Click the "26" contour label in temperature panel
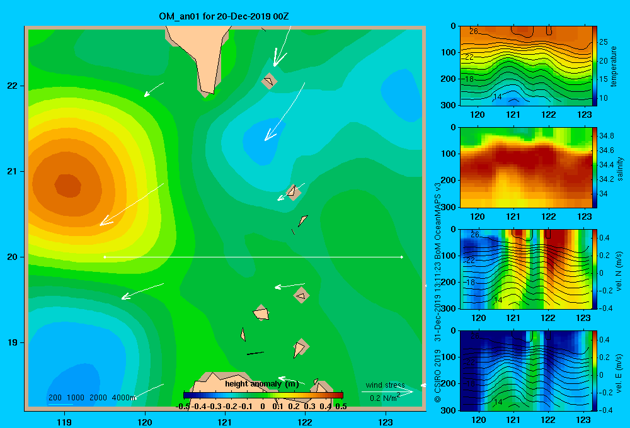 tap(473, 31)
